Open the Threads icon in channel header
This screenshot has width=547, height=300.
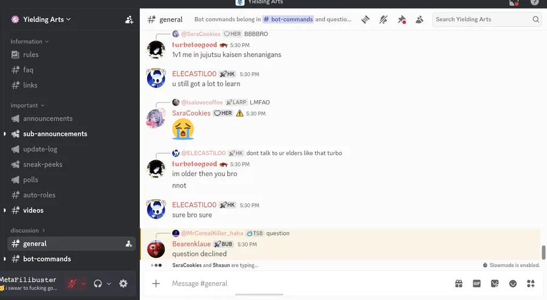pos(365,19)
